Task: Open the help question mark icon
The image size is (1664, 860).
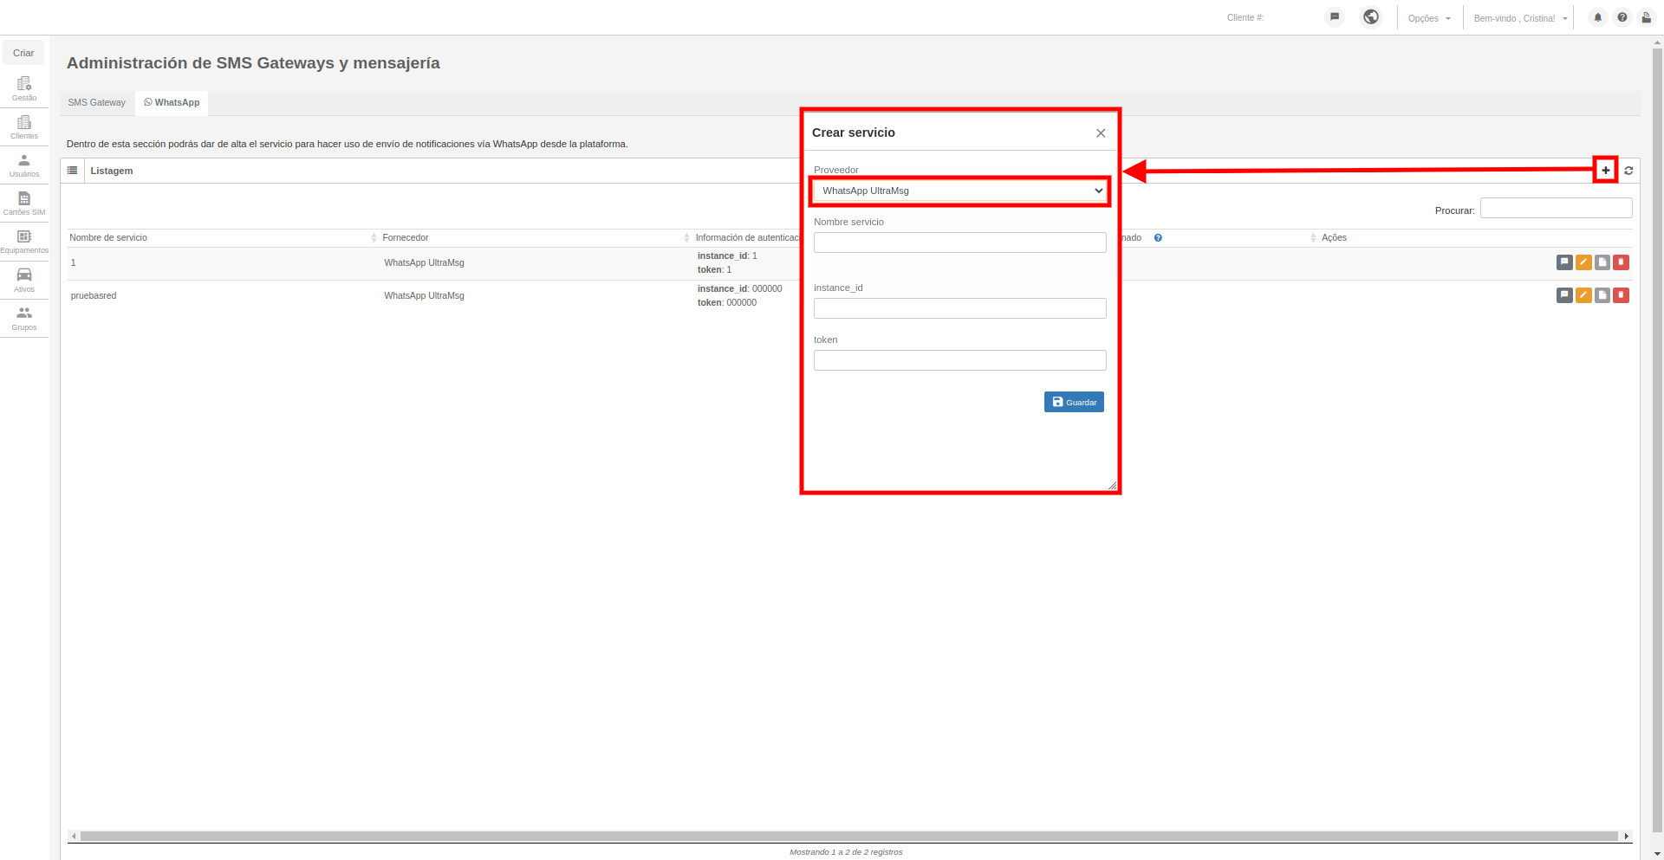Action: 1622,17
